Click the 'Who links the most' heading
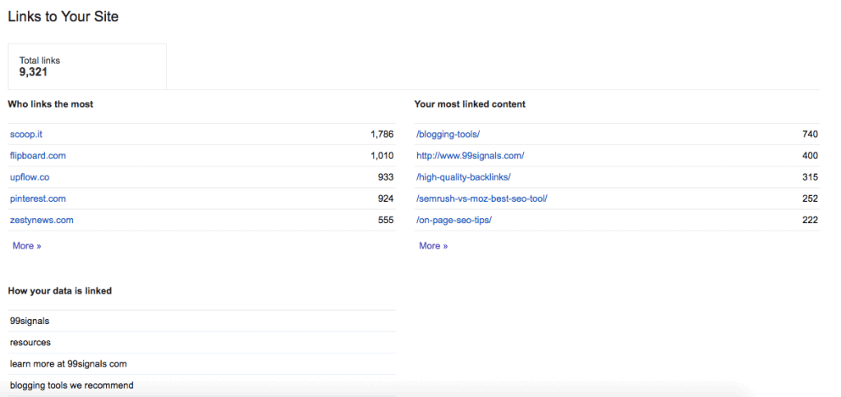The image size is (841, 397). coord(50,104)
